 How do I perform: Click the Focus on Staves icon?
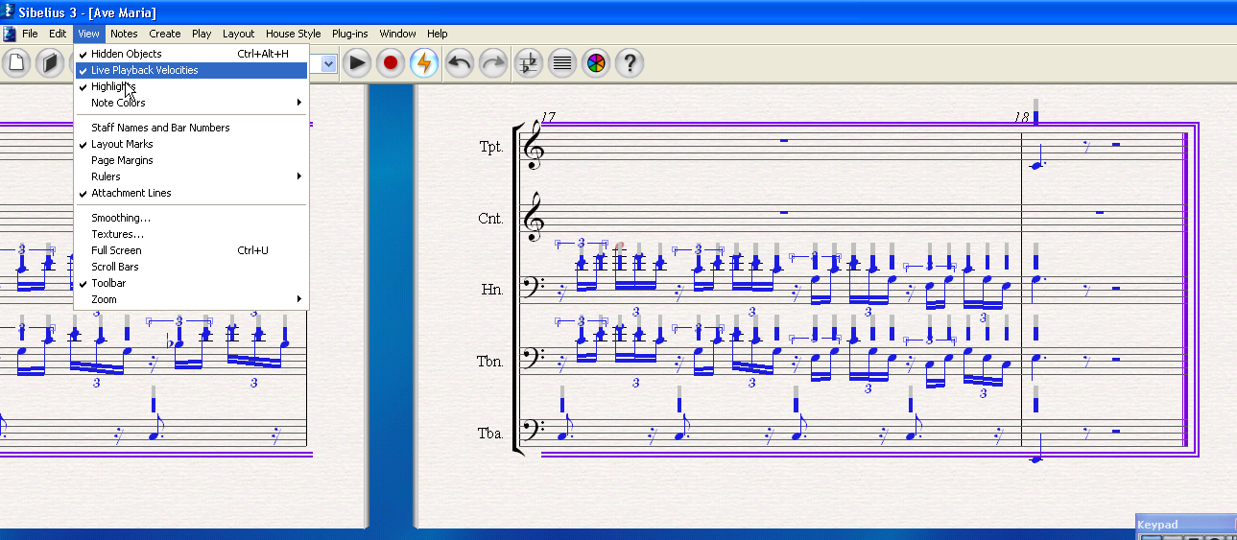click(x=563, y=64)
